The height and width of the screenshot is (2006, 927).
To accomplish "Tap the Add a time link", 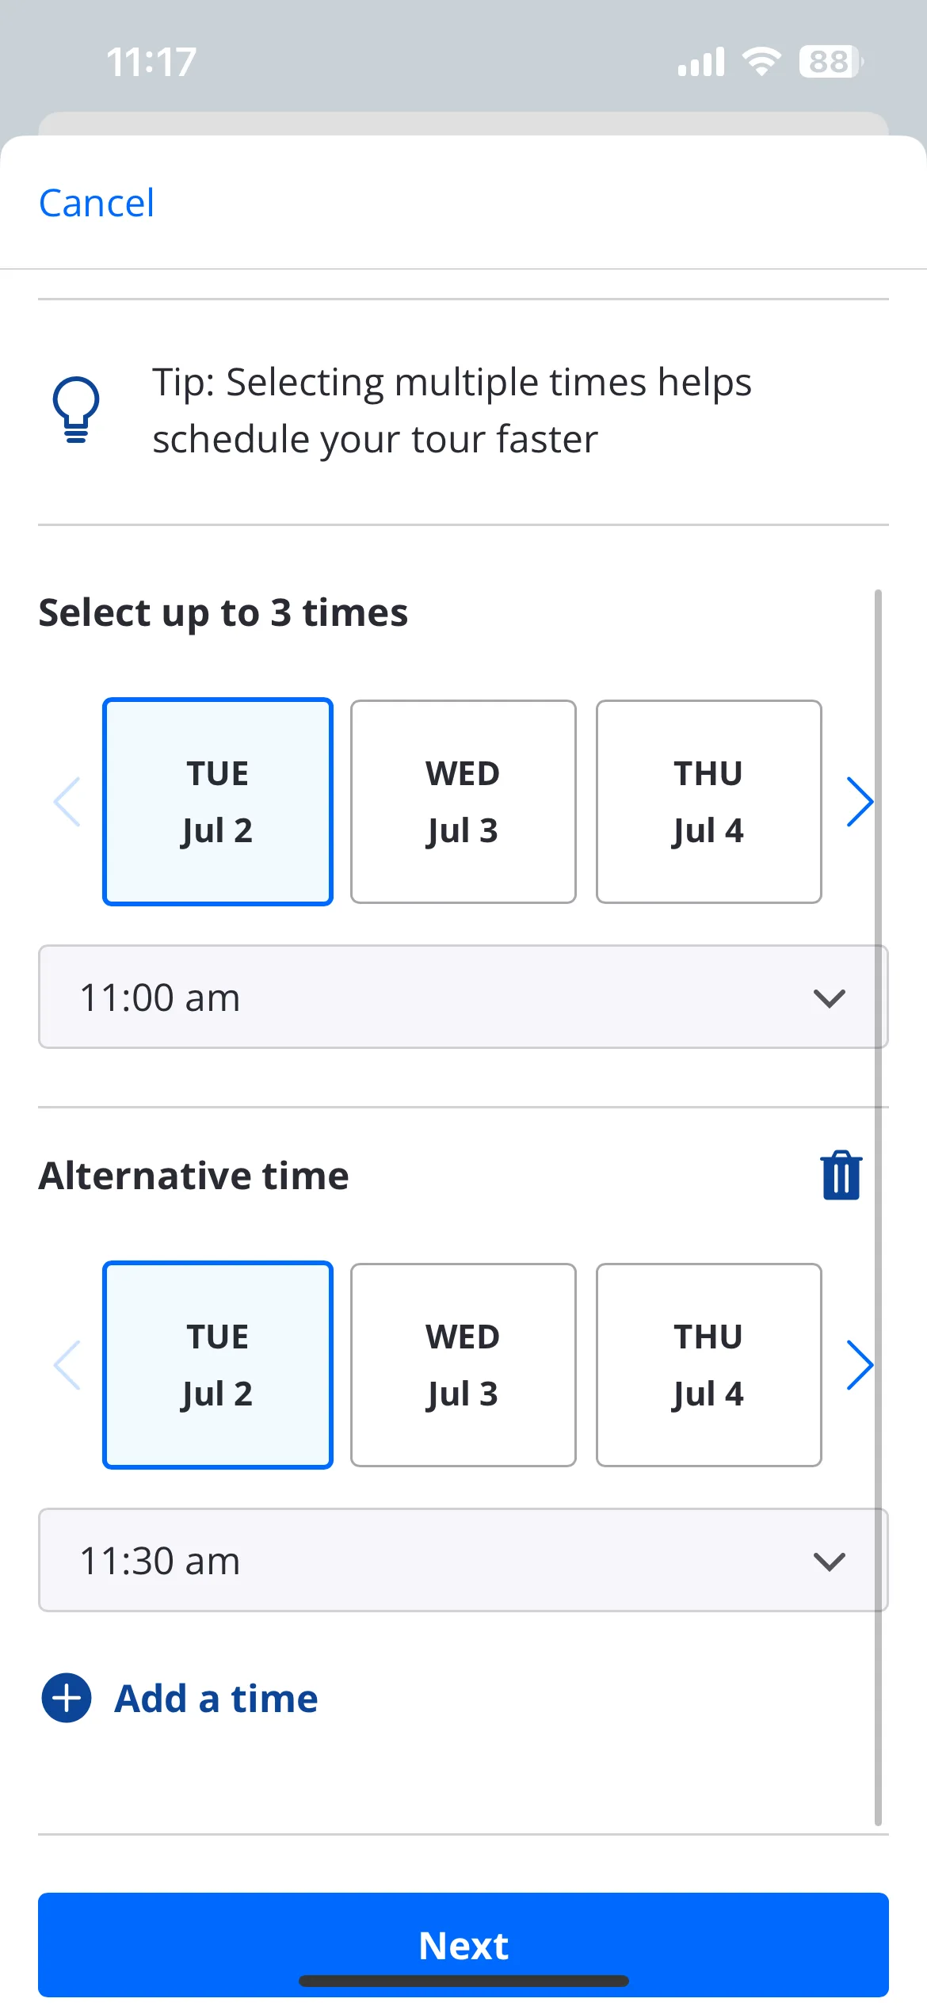I will click(x=216, y=1698).
